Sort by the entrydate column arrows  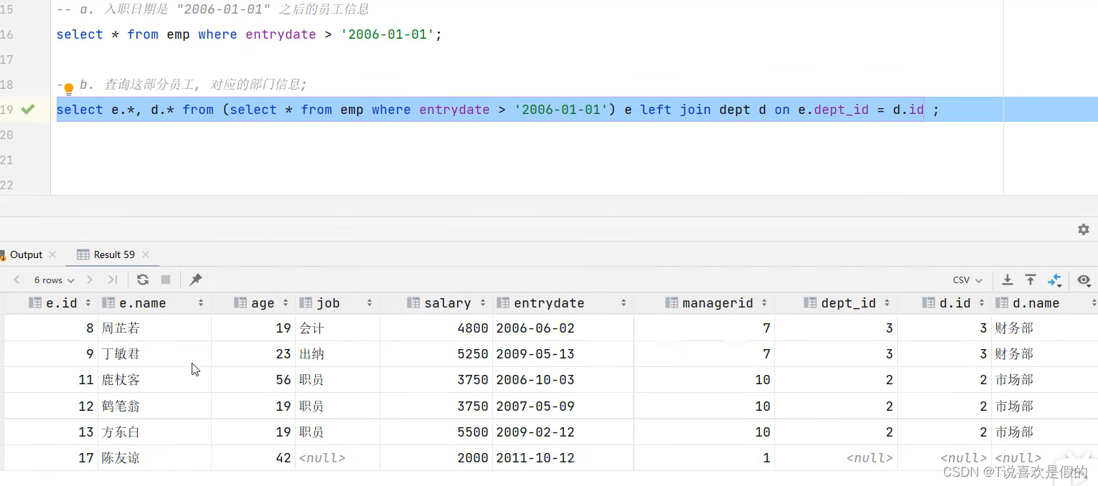(624, 303)
